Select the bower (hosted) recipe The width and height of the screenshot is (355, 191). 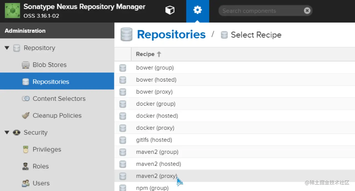coord(235,80)
